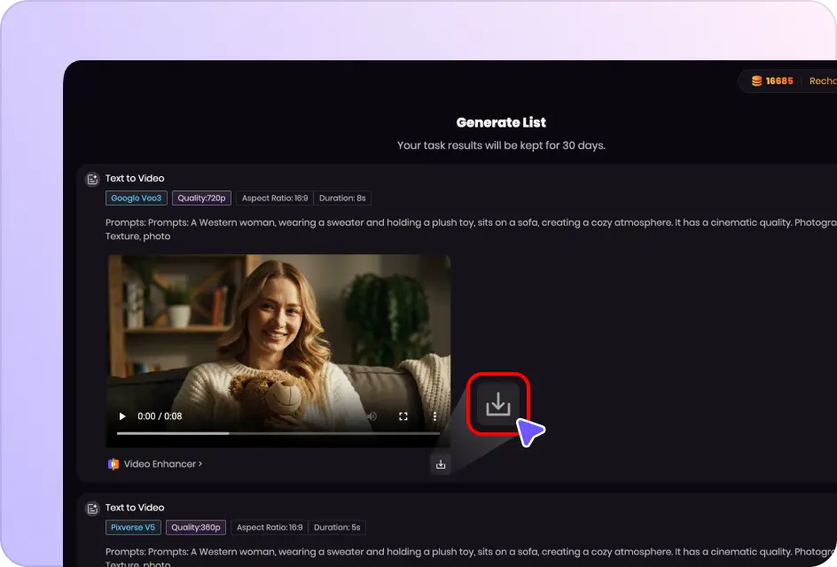The image size is (837, 567).
Task: Open the video's three-dot more options menu
Action: pyautogui.click(x=434, y=416)
